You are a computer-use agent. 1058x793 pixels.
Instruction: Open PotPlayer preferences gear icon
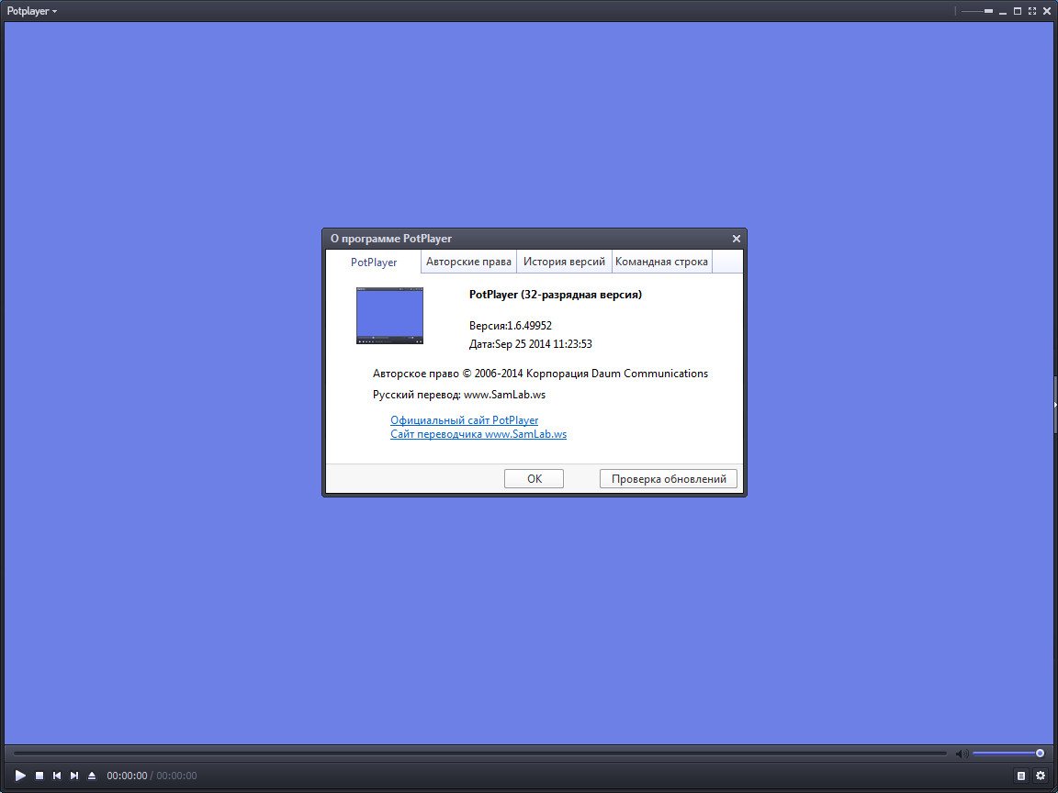coord(1042,776)
